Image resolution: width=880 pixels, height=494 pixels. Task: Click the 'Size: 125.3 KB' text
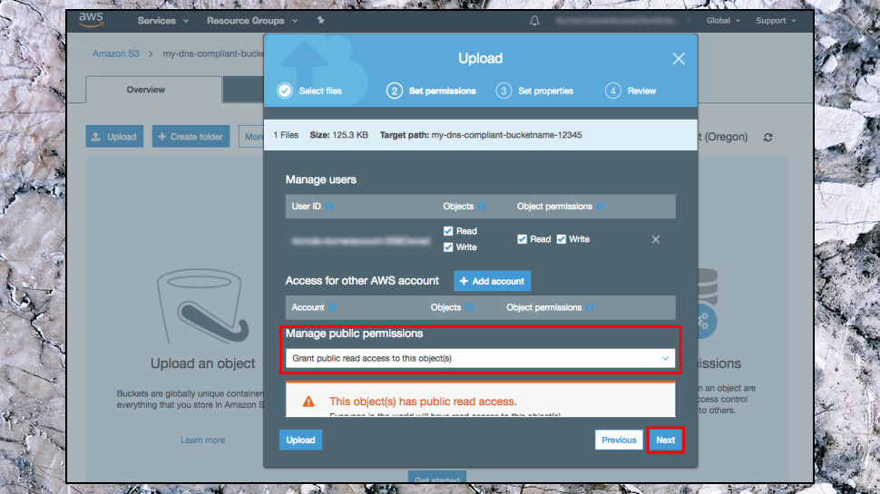(339, 135)
